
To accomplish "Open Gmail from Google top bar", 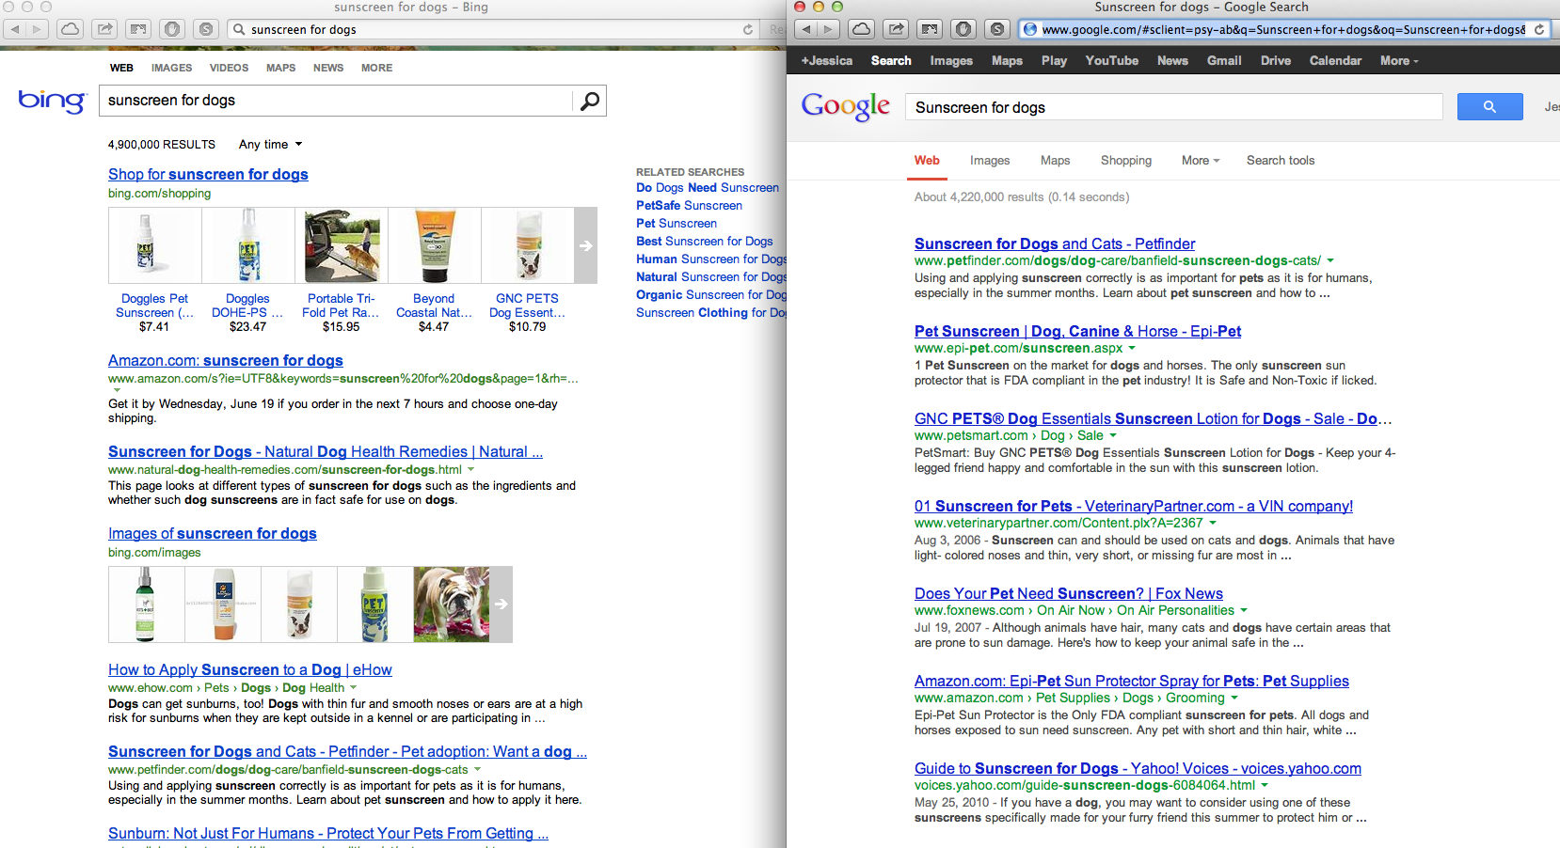I will [1224, 60].
